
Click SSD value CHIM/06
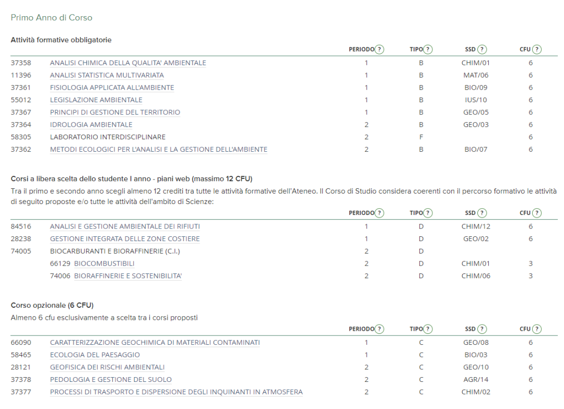pos(476,275)
